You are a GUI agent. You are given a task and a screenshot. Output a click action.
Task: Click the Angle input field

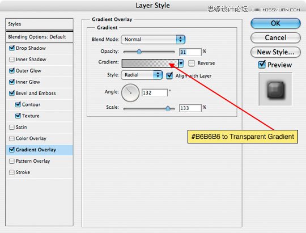point(155,93)
